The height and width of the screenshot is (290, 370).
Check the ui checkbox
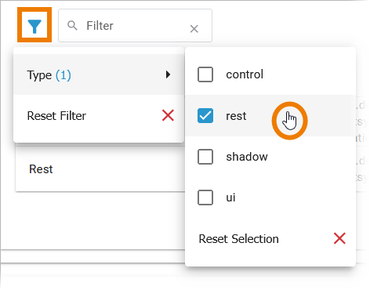pos(205,198)
